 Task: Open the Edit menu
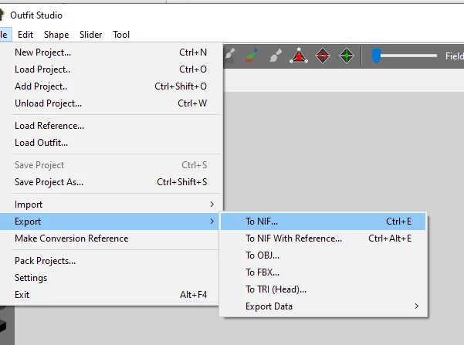click(x=25, y=35)
